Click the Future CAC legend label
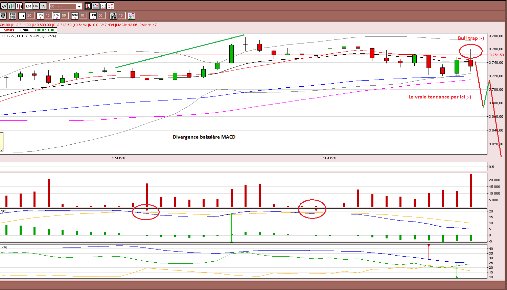Viewport: 507px width, 290px height. point(45,30)
